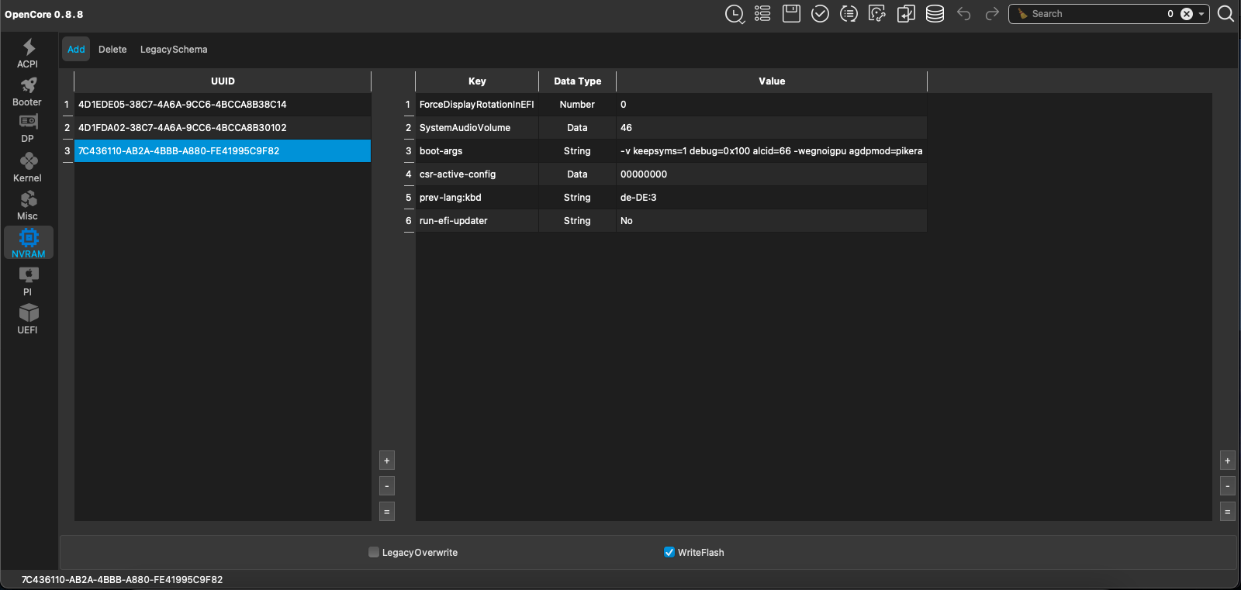
Task: Click the magnifying glass search icon
Action: (1225, 14)
